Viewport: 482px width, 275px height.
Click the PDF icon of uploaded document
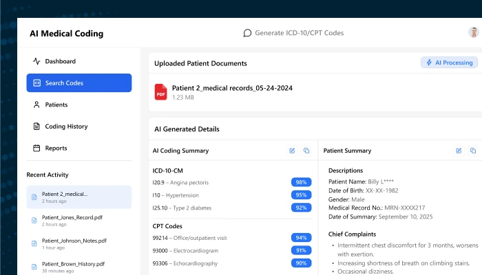pos(160,92)
